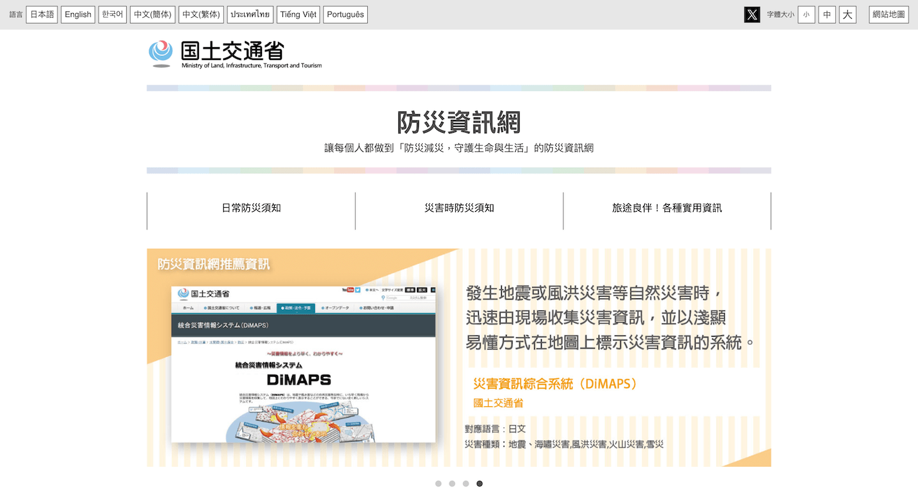Switch language to 日本語
This screenshot has width=918, height=498.
pos(42,15)
